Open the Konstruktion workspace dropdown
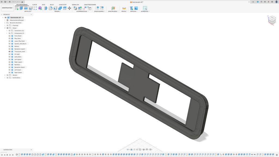 coord(7,8)
